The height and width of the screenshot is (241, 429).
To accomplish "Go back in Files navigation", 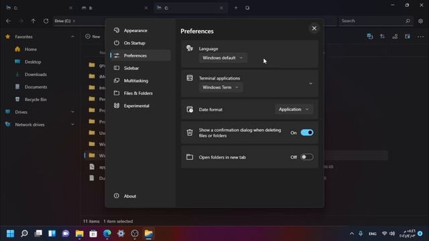I will click(x=8, y=21).
